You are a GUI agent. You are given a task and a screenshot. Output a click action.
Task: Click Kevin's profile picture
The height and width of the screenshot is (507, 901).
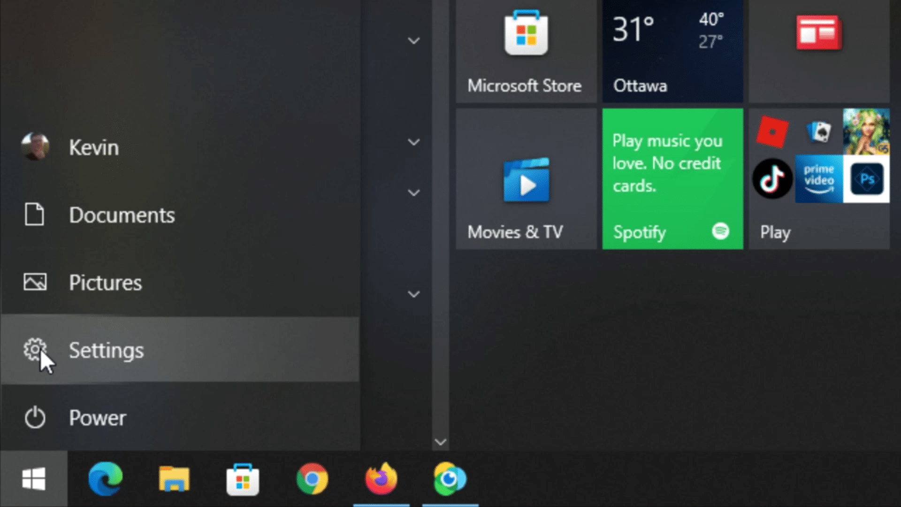click(x=35, y=146)
